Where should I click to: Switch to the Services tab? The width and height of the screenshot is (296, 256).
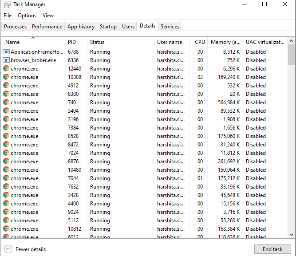(x=170, y=27)
